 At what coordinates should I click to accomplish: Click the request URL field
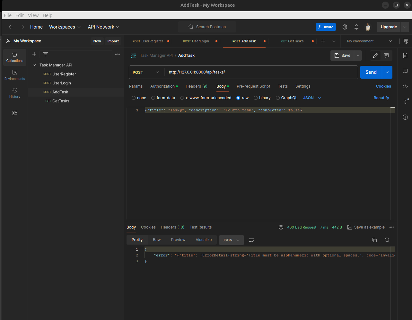(x=261, y=72)
